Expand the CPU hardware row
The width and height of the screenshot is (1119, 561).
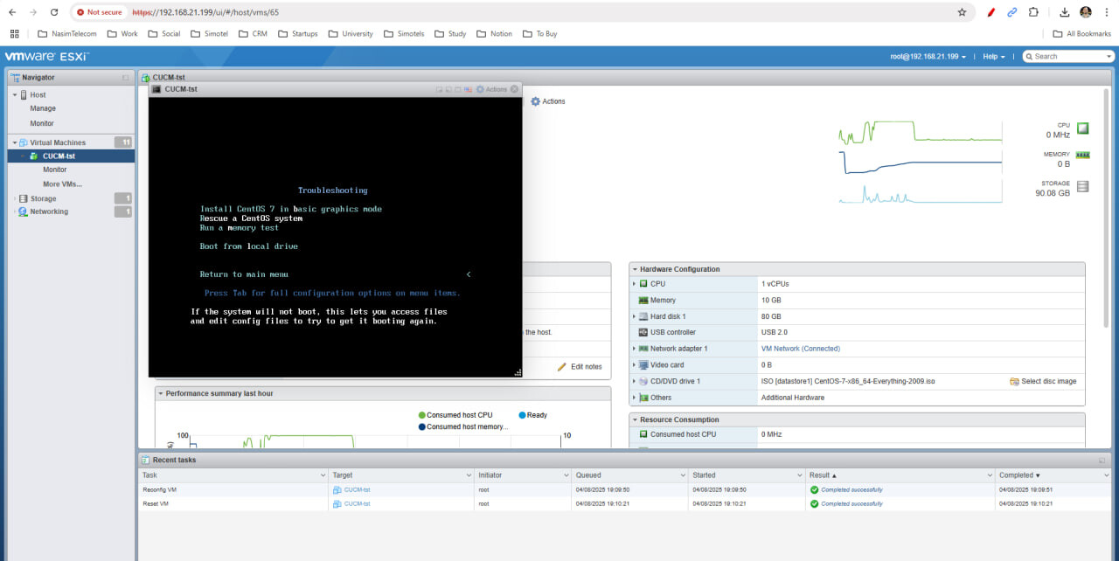pyautogui.click(x=635, y=284)
